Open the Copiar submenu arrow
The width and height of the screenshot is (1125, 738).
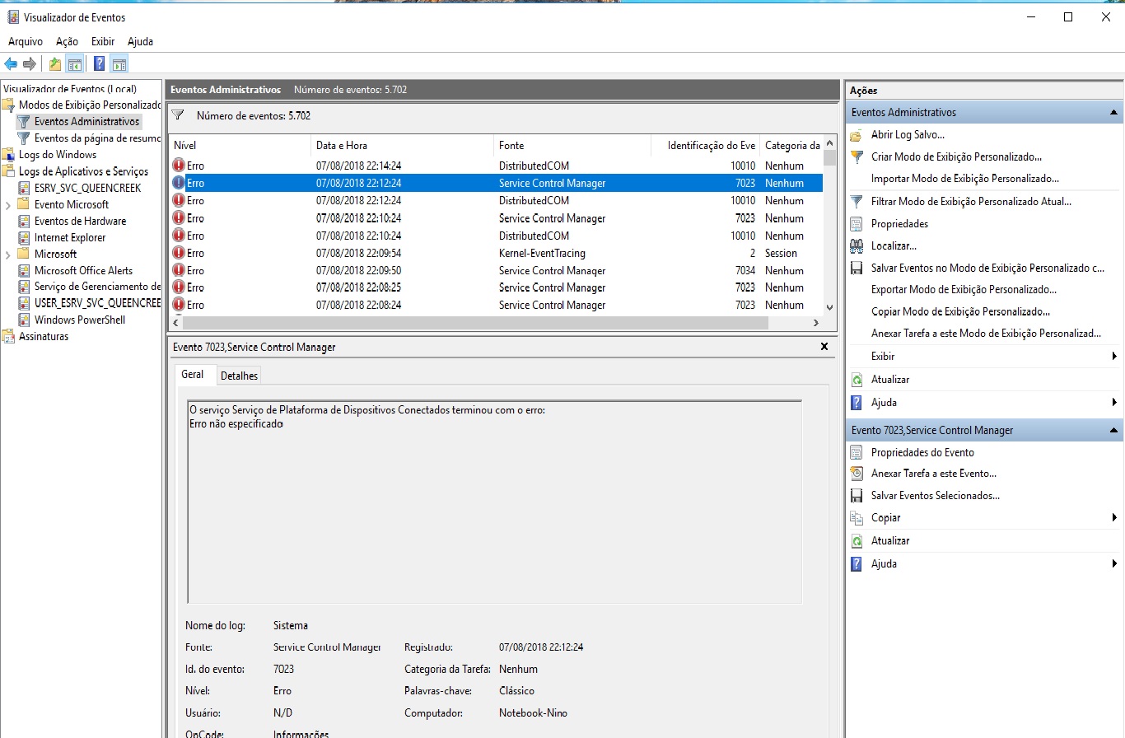[x=1114, y=518]
